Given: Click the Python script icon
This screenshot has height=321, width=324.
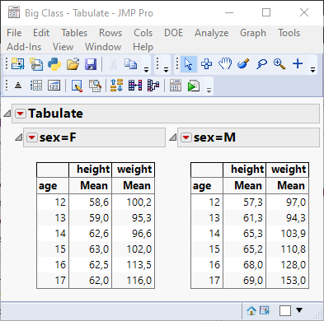Looking at the screenshot, I should (54, 64).
